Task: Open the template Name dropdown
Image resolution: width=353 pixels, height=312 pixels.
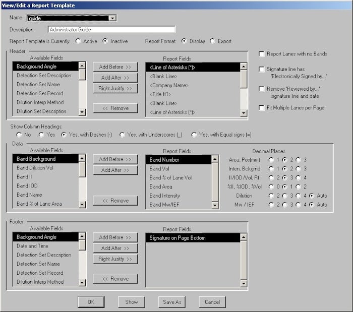Action: (112, 19)
